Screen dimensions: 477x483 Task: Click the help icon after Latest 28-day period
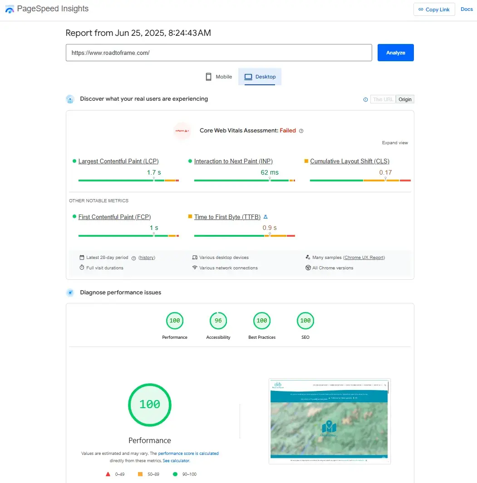(134, 258)
